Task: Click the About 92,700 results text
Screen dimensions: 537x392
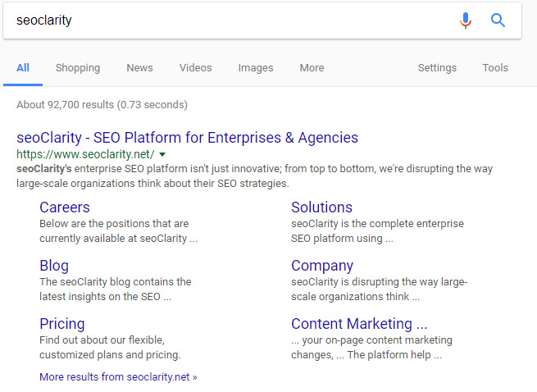Action: tap(102, 104)
